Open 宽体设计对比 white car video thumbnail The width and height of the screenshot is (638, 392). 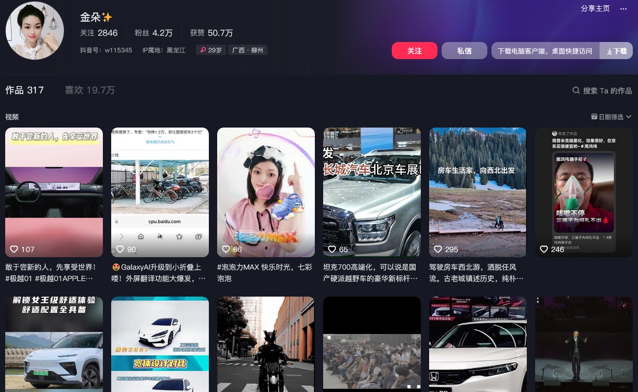coord(160,344)
